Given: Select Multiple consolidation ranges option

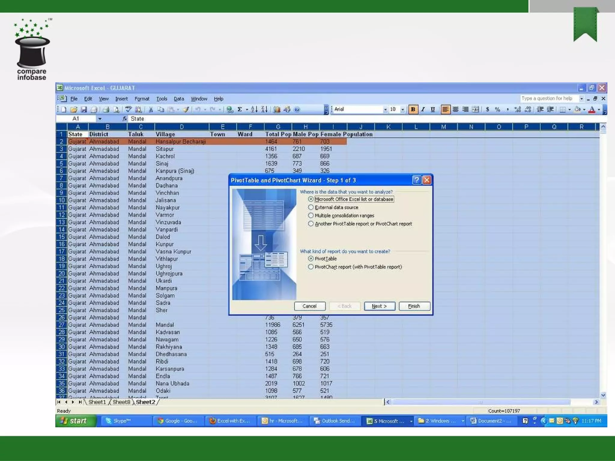Looking at the screenshot, I should pyautogui.click(x=311, y=215).
